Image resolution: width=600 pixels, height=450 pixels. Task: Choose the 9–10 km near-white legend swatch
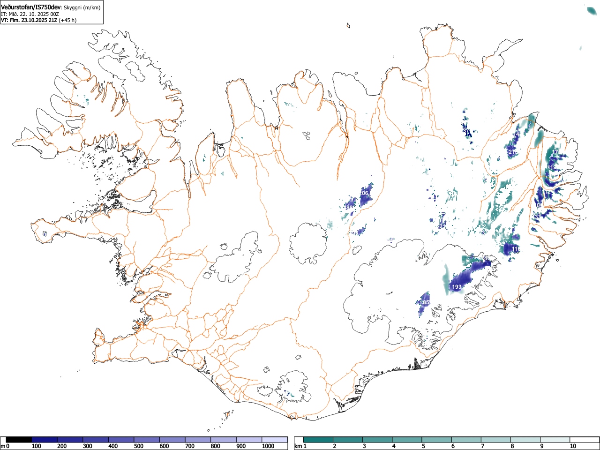555,440
